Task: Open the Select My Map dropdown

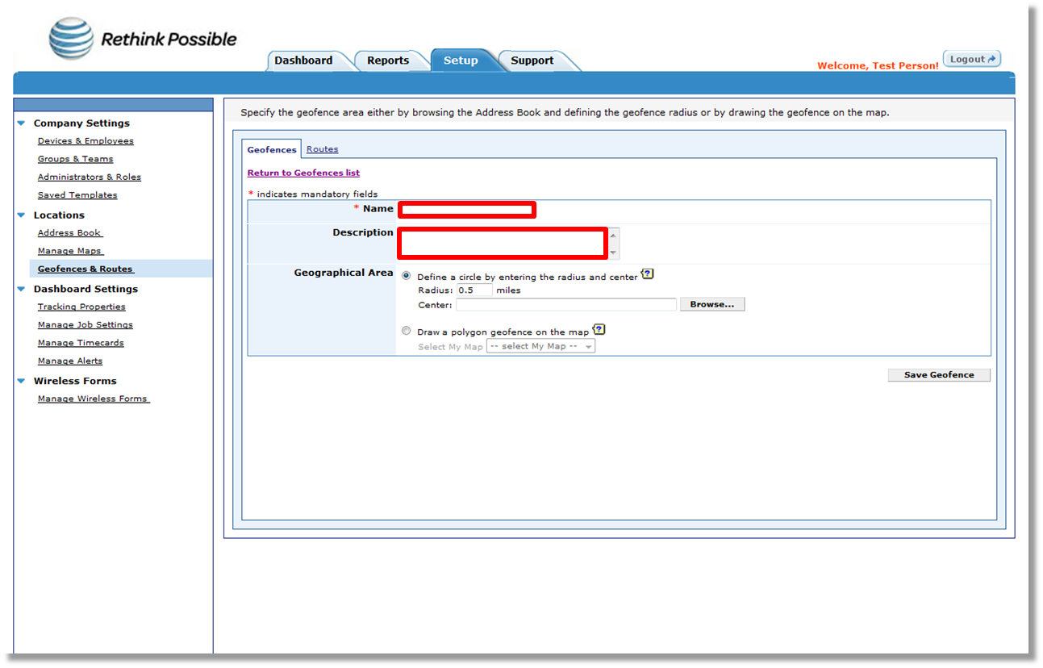Action: coord(540,346)
